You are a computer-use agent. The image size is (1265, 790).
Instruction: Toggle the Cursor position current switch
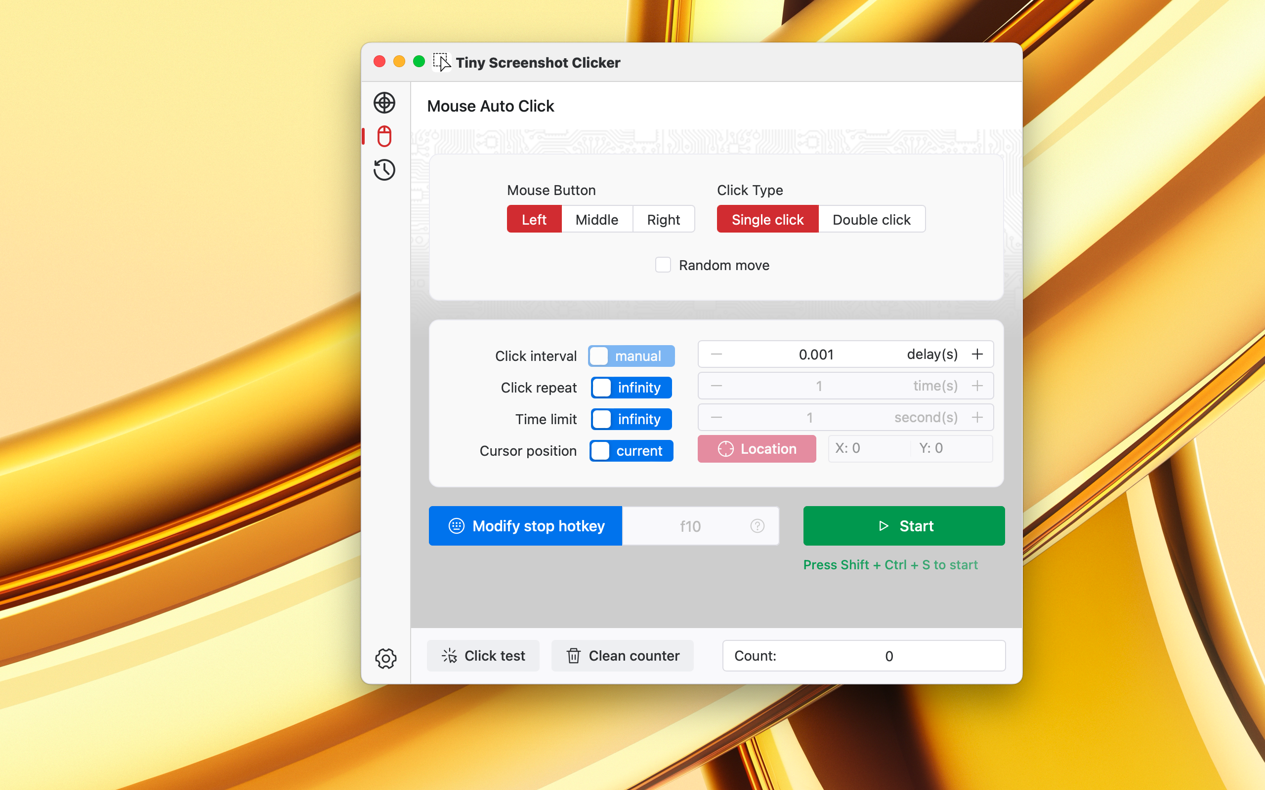click(631, 451)
